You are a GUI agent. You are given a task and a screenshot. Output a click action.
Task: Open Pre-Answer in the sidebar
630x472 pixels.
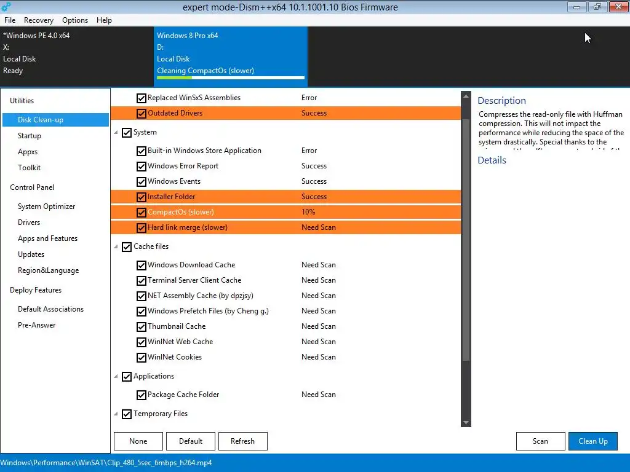pos(36,325)
